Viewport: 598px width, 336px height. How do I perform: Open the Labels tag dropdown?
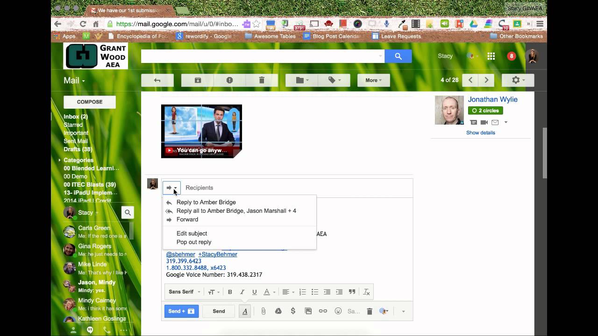pyautogui.click(x=334, y=80)
